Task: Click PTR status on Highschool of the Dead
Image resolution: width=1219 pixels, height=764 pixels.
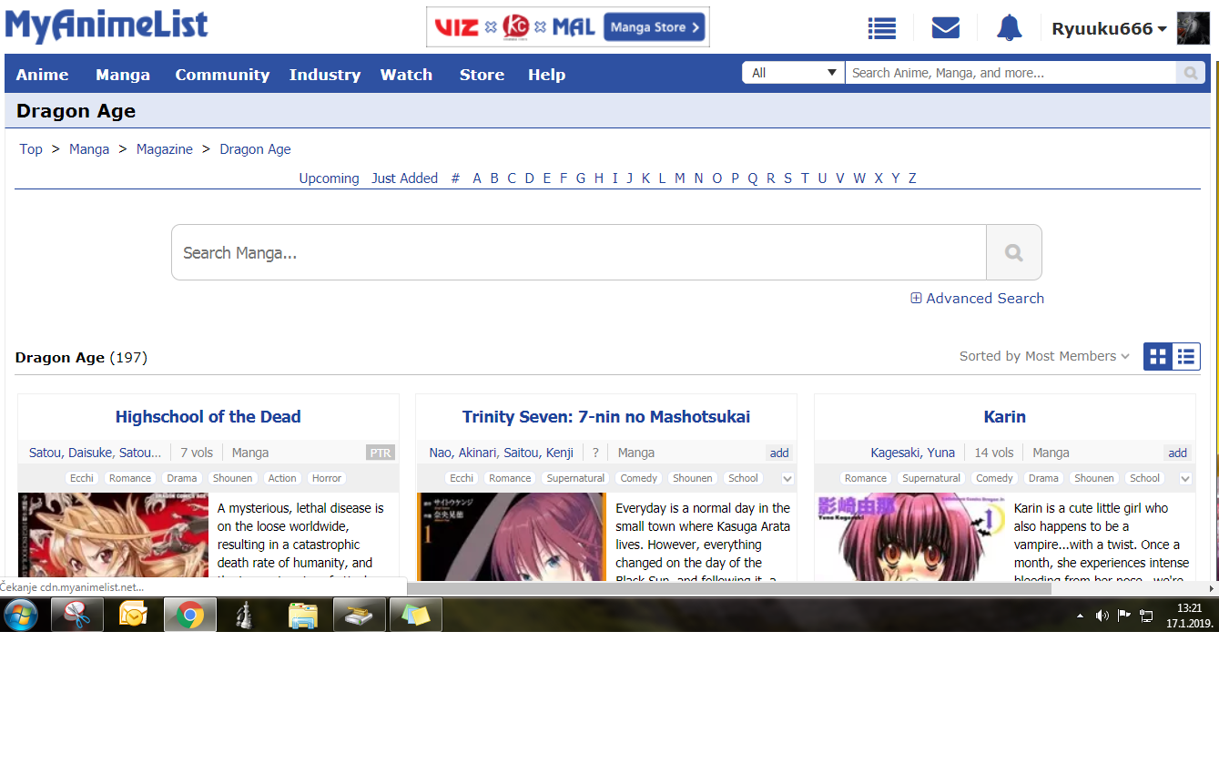Action: pyautogui.click(x=381, y=453)
